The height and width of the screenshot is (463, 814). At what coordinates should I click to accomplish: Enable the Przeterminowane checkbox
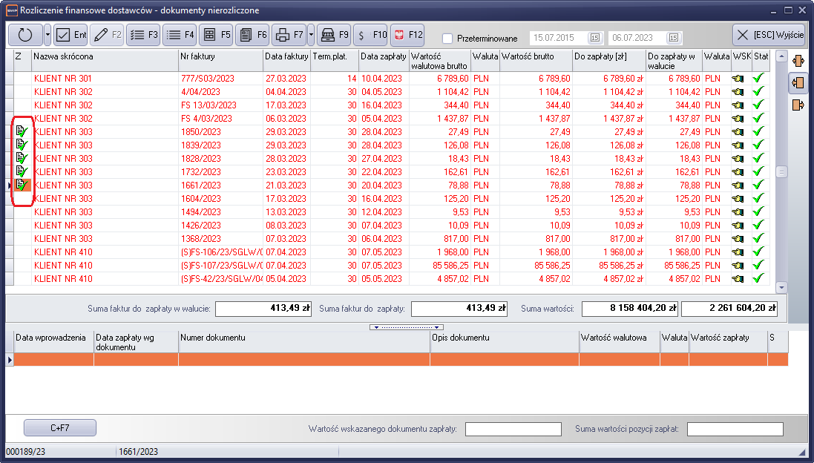447,39
